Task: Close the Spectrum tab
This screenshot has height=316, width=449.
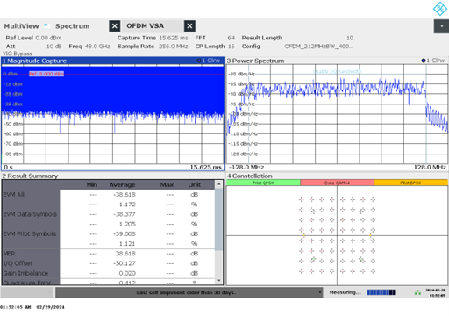Action: tap(115, 26)
